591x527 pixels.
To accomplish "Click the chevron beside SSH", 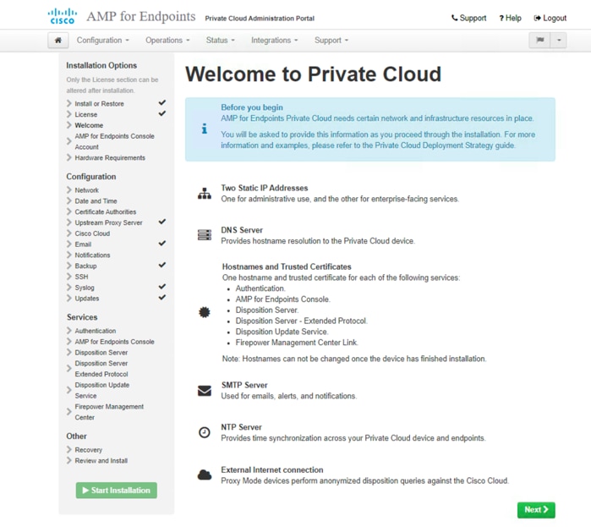I will click(69, 277).
